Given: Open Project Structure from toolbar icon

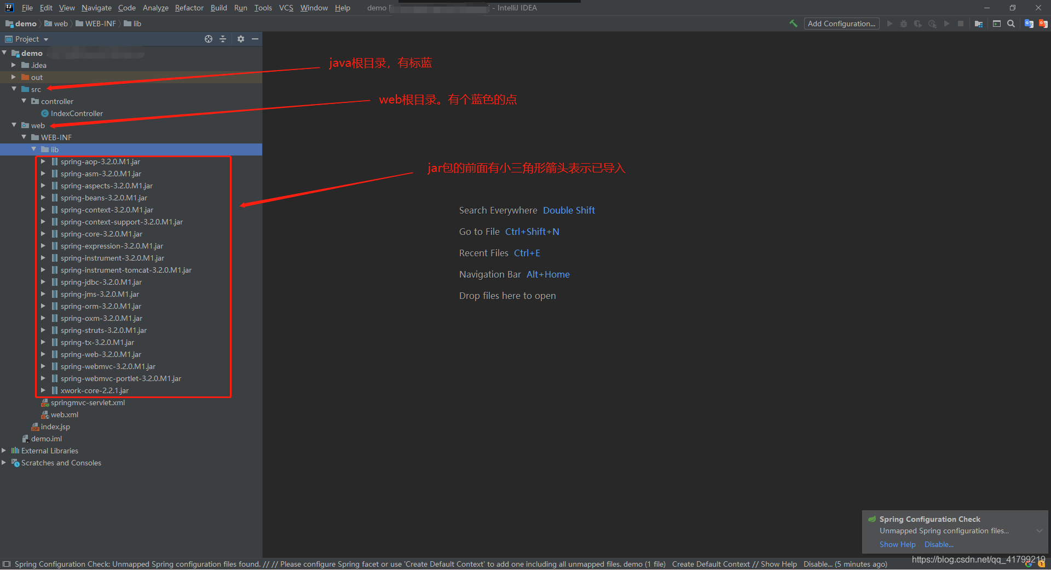Looking at the screenshot, I should point(979,24).
